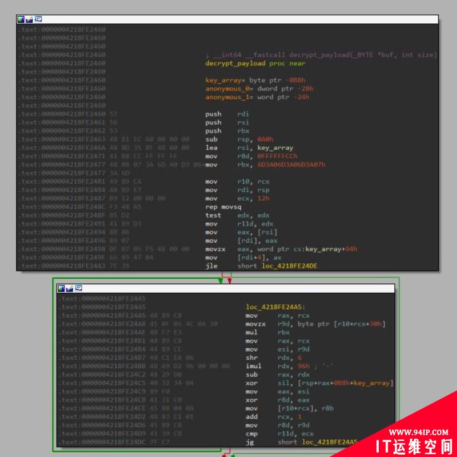Click the anonymous_0 dword ptr variable
Viewport: 457px width, 457px height.
click(259, 89)
